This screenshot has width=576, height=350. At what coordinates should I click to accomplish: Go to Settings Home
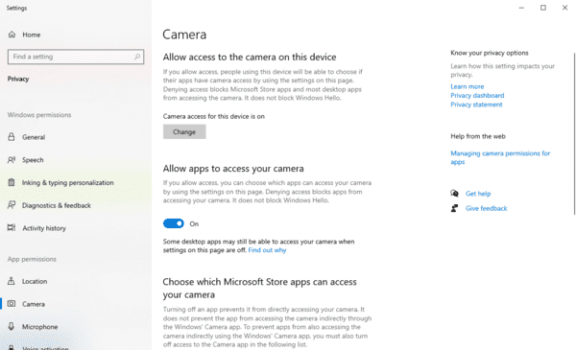32,35
